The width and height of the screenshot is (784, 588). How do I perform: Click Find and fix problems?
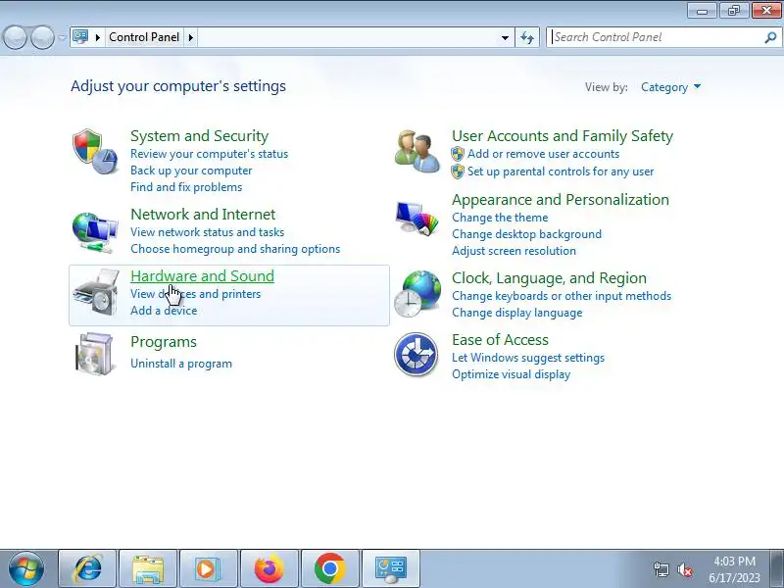pos(186,187)
